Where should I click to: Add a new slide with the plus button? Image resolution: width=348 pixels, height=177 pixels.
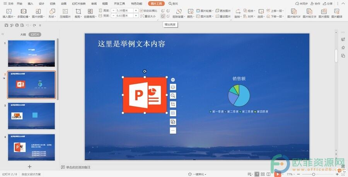(x=29, y=167)
